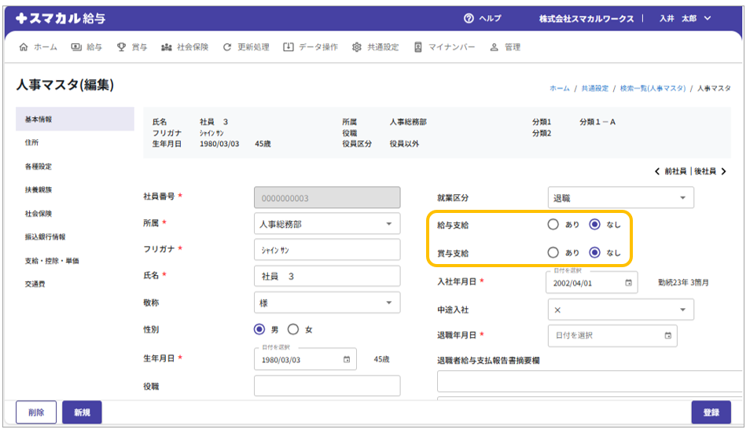Open calendar picker for 退職年月日
750x433 pixels.
coord(667,336)
